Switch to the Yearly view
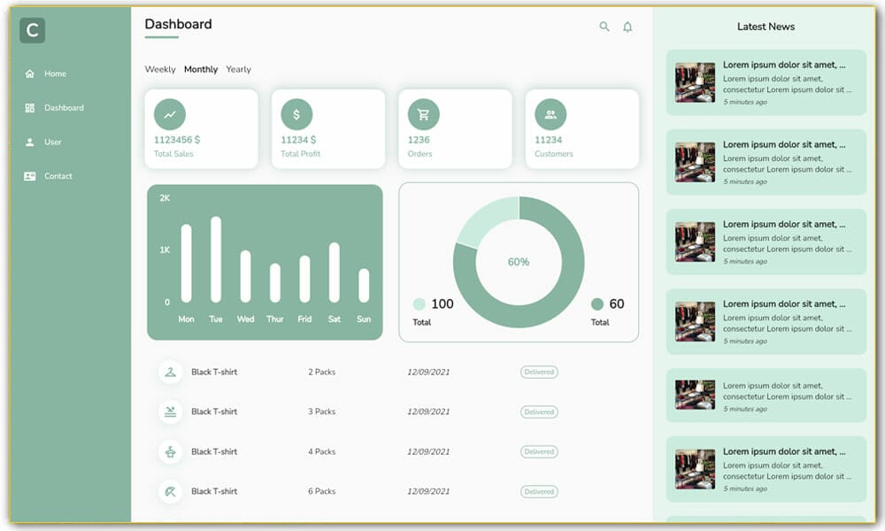 (x=238, y=69)
